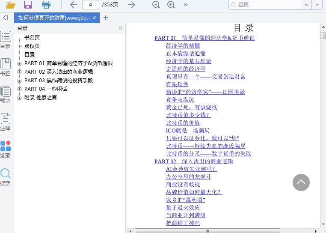Select the 如何获得真正的财富 document tab

(x=54, y=18)
